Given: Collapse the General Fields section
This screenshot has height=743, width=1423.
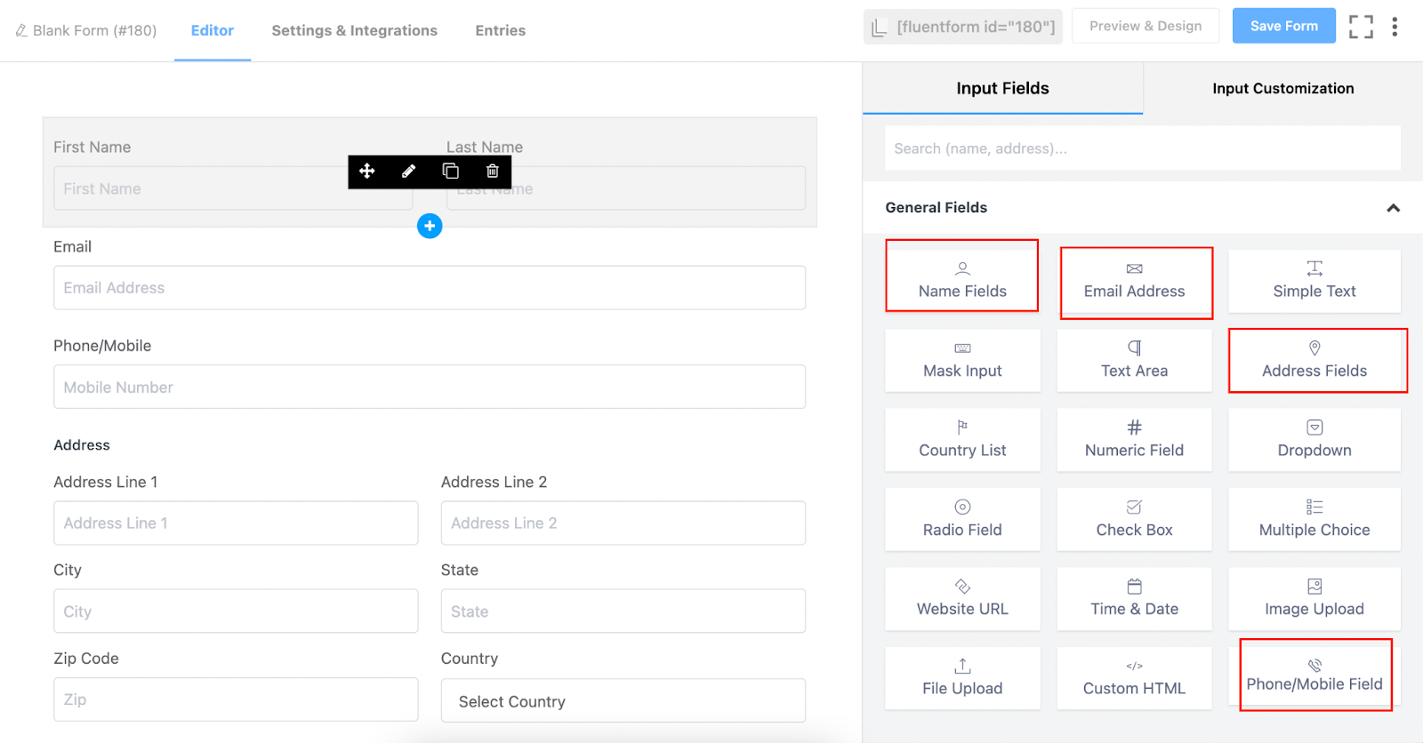Looking at the screenshot, I should pyautogui.click(x=1393, y=208).
